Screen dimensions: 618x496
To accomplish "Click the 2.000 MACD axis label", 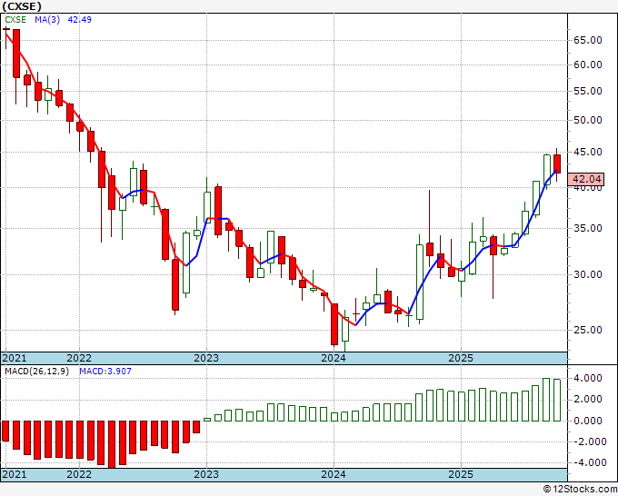I will point(588,400).
